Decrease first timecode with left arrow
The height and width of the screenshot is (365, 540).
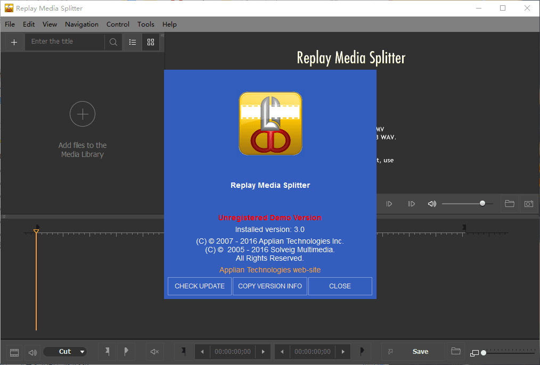[x=202, y=352]
